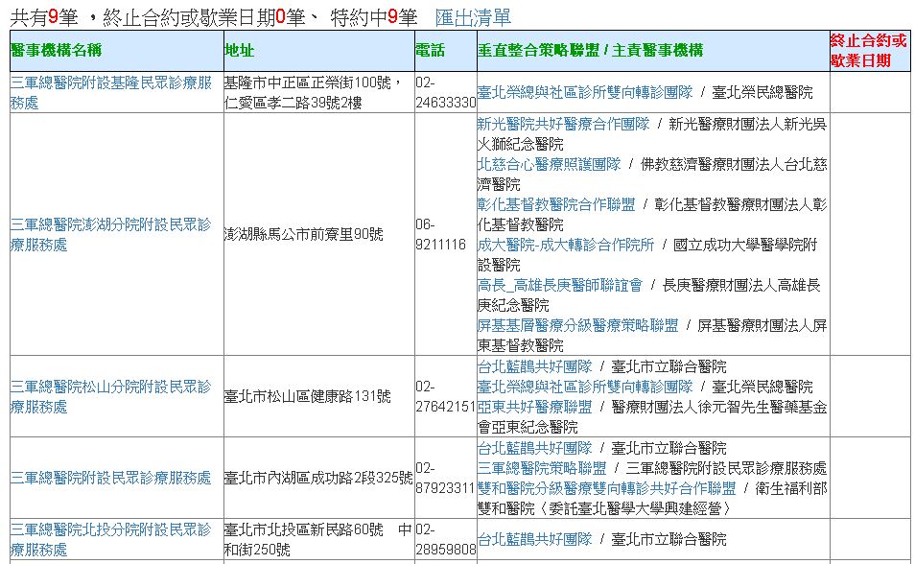Select the 共有9筆 summary text

pyautogui.click(x=44, y=18)
